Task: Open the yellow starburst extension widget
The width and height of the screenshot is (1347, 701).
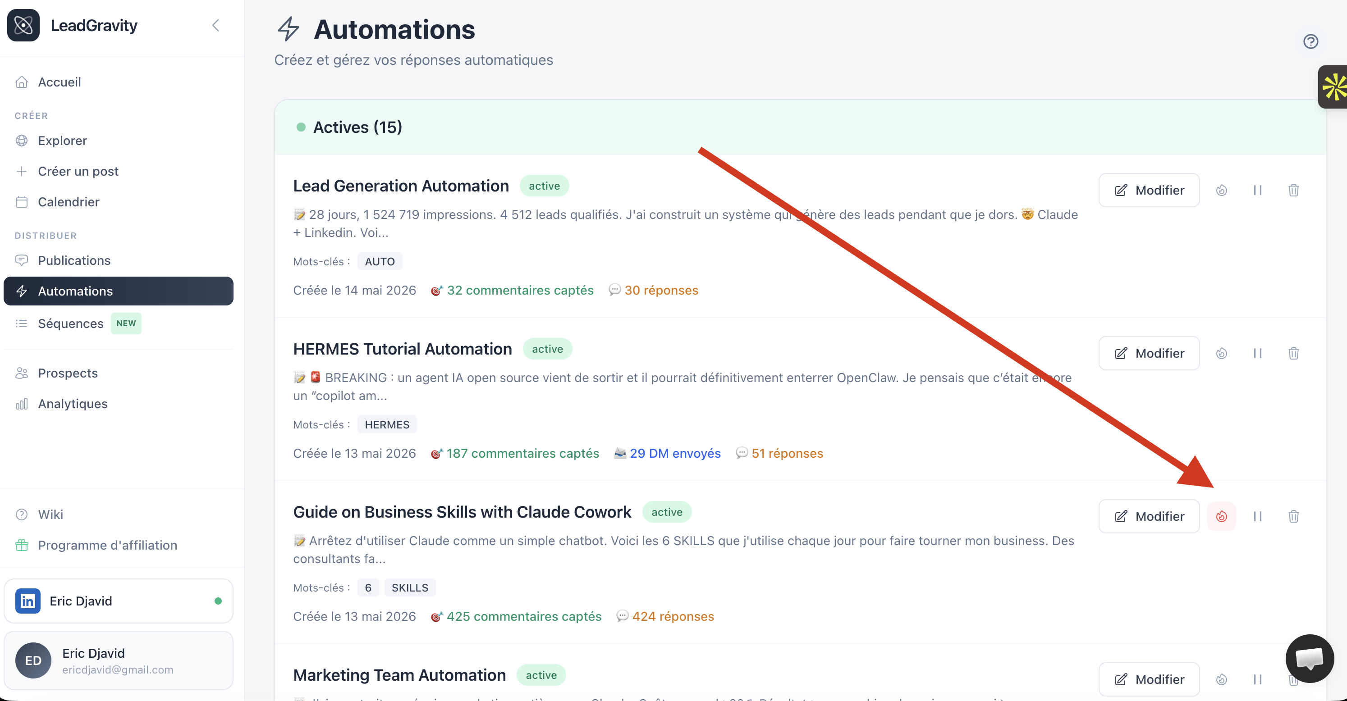Action: tap(1334, 87)
